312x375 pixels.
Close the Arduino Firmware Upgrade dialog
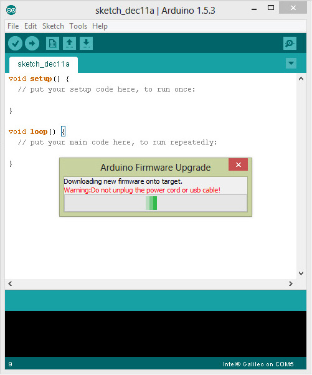(x=238, y=164)
